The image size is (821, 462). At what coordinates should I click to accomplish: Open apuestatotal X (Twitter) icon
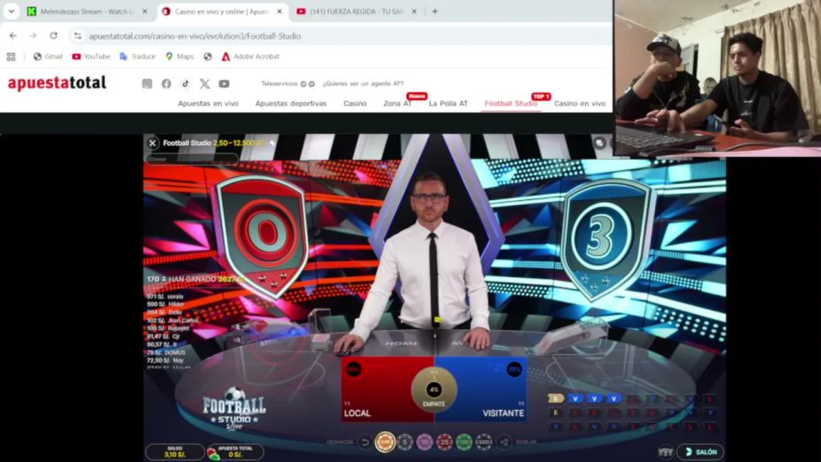click(x=204, y=83)
